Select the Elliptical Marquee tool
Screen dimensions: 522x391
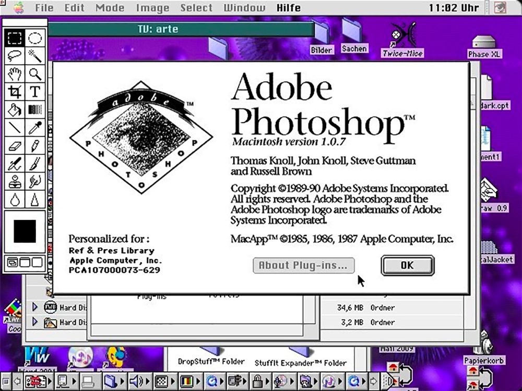[35, 38]
